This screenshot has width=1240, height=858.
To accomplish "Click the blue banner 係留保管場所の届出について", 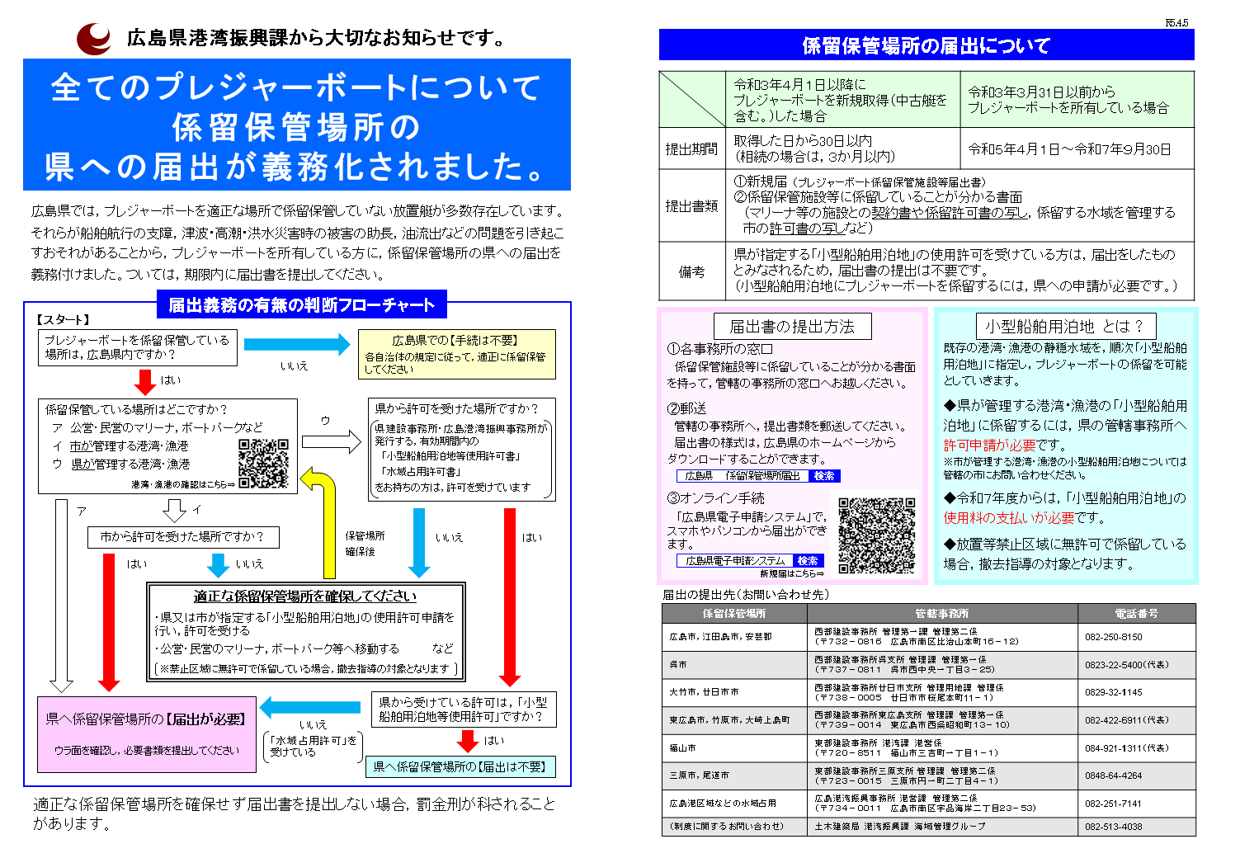I will (x=926, y=45).
